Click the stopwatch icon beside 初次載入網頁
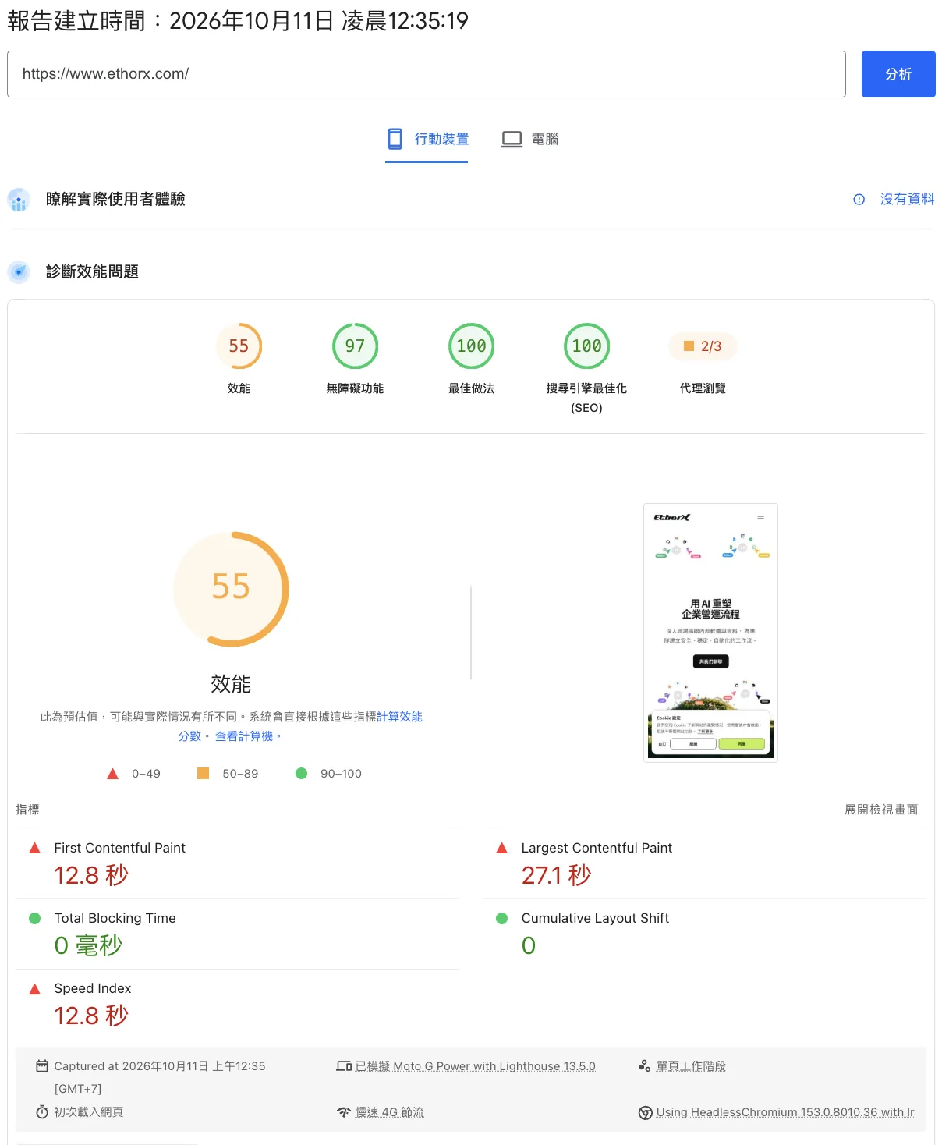This screenshot has width=949, height=1145. tap(42, 1112)
